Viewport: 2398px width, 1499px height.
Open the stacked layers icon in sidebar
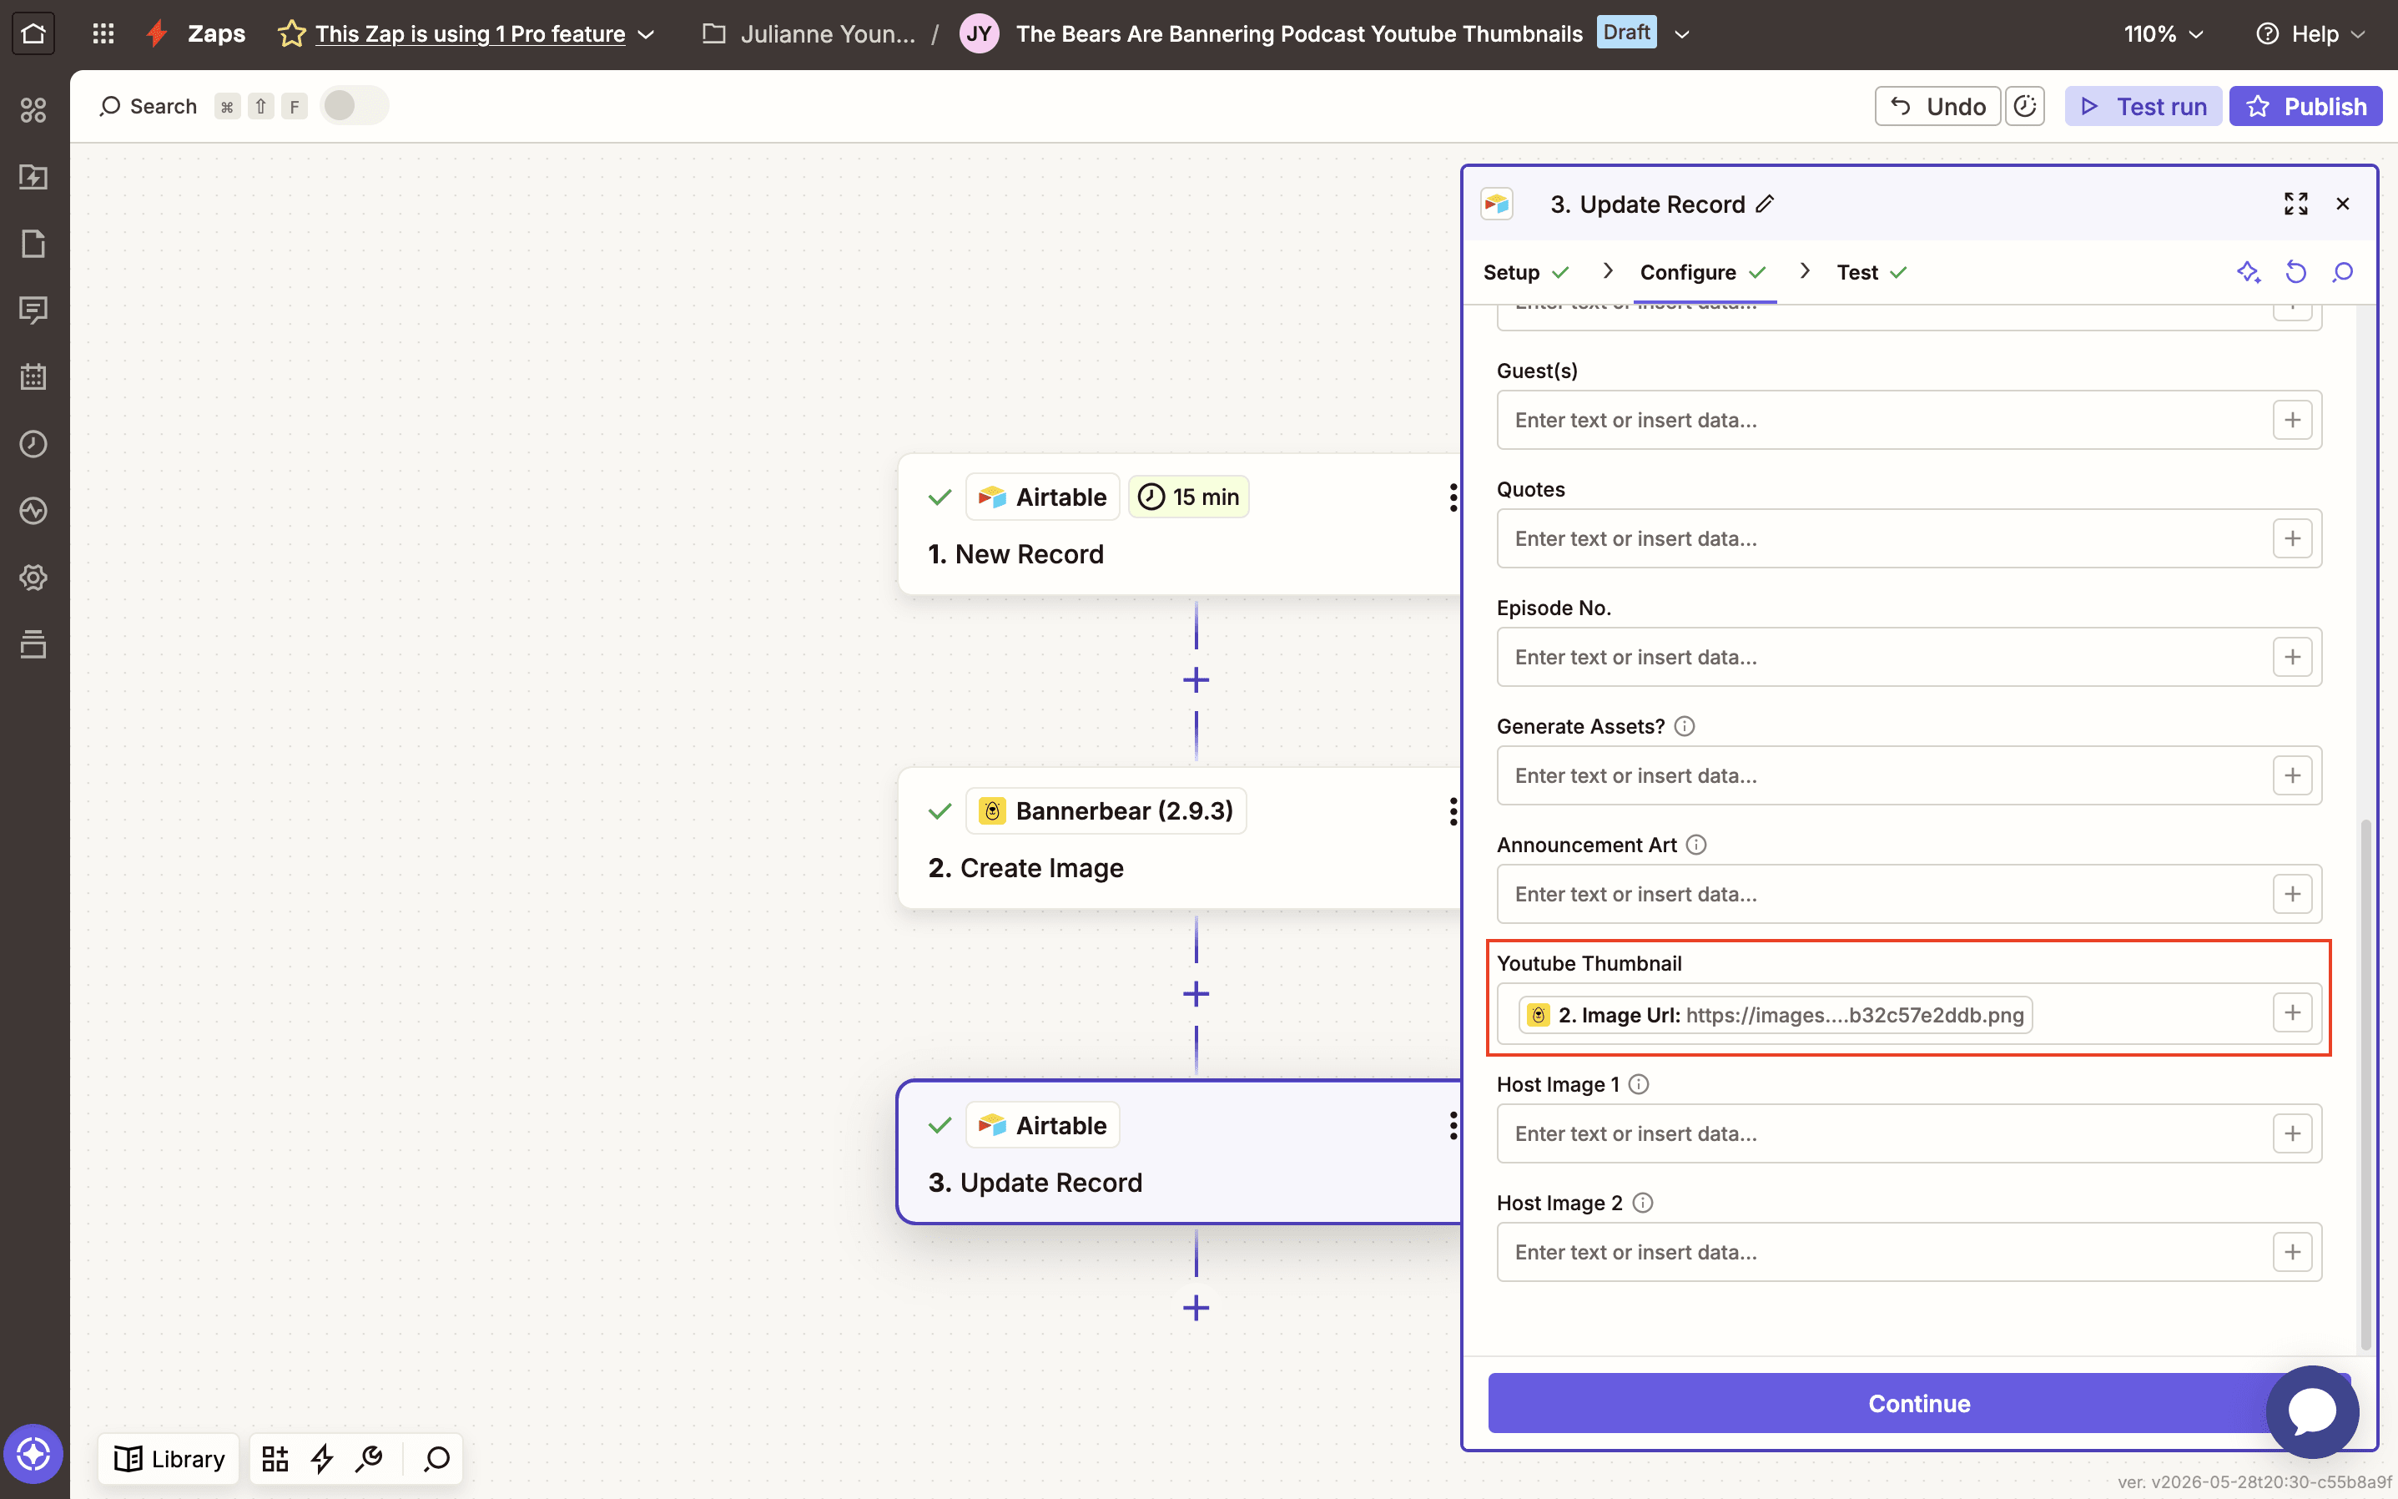(x=33, y=644)
